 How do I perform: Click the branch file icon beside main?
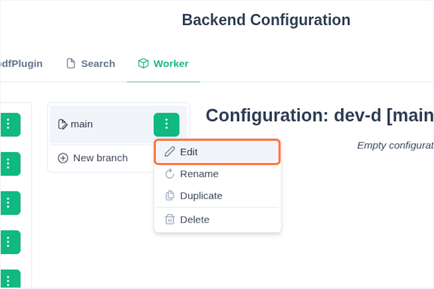[63, 124]
